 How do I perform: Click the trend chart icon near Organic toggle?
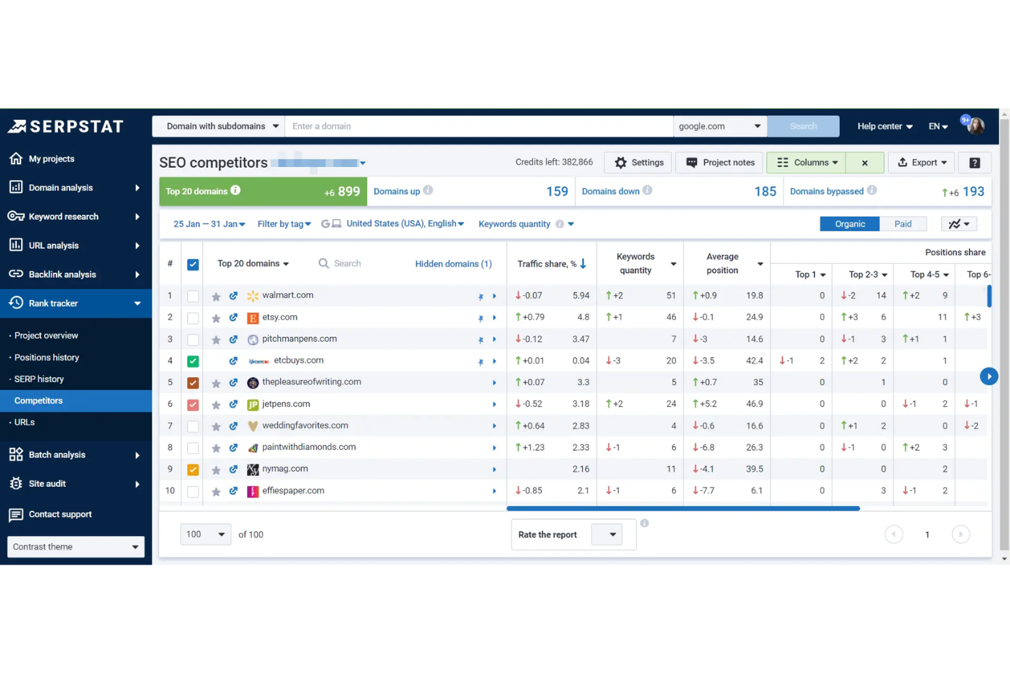click(x=958, y=224)
